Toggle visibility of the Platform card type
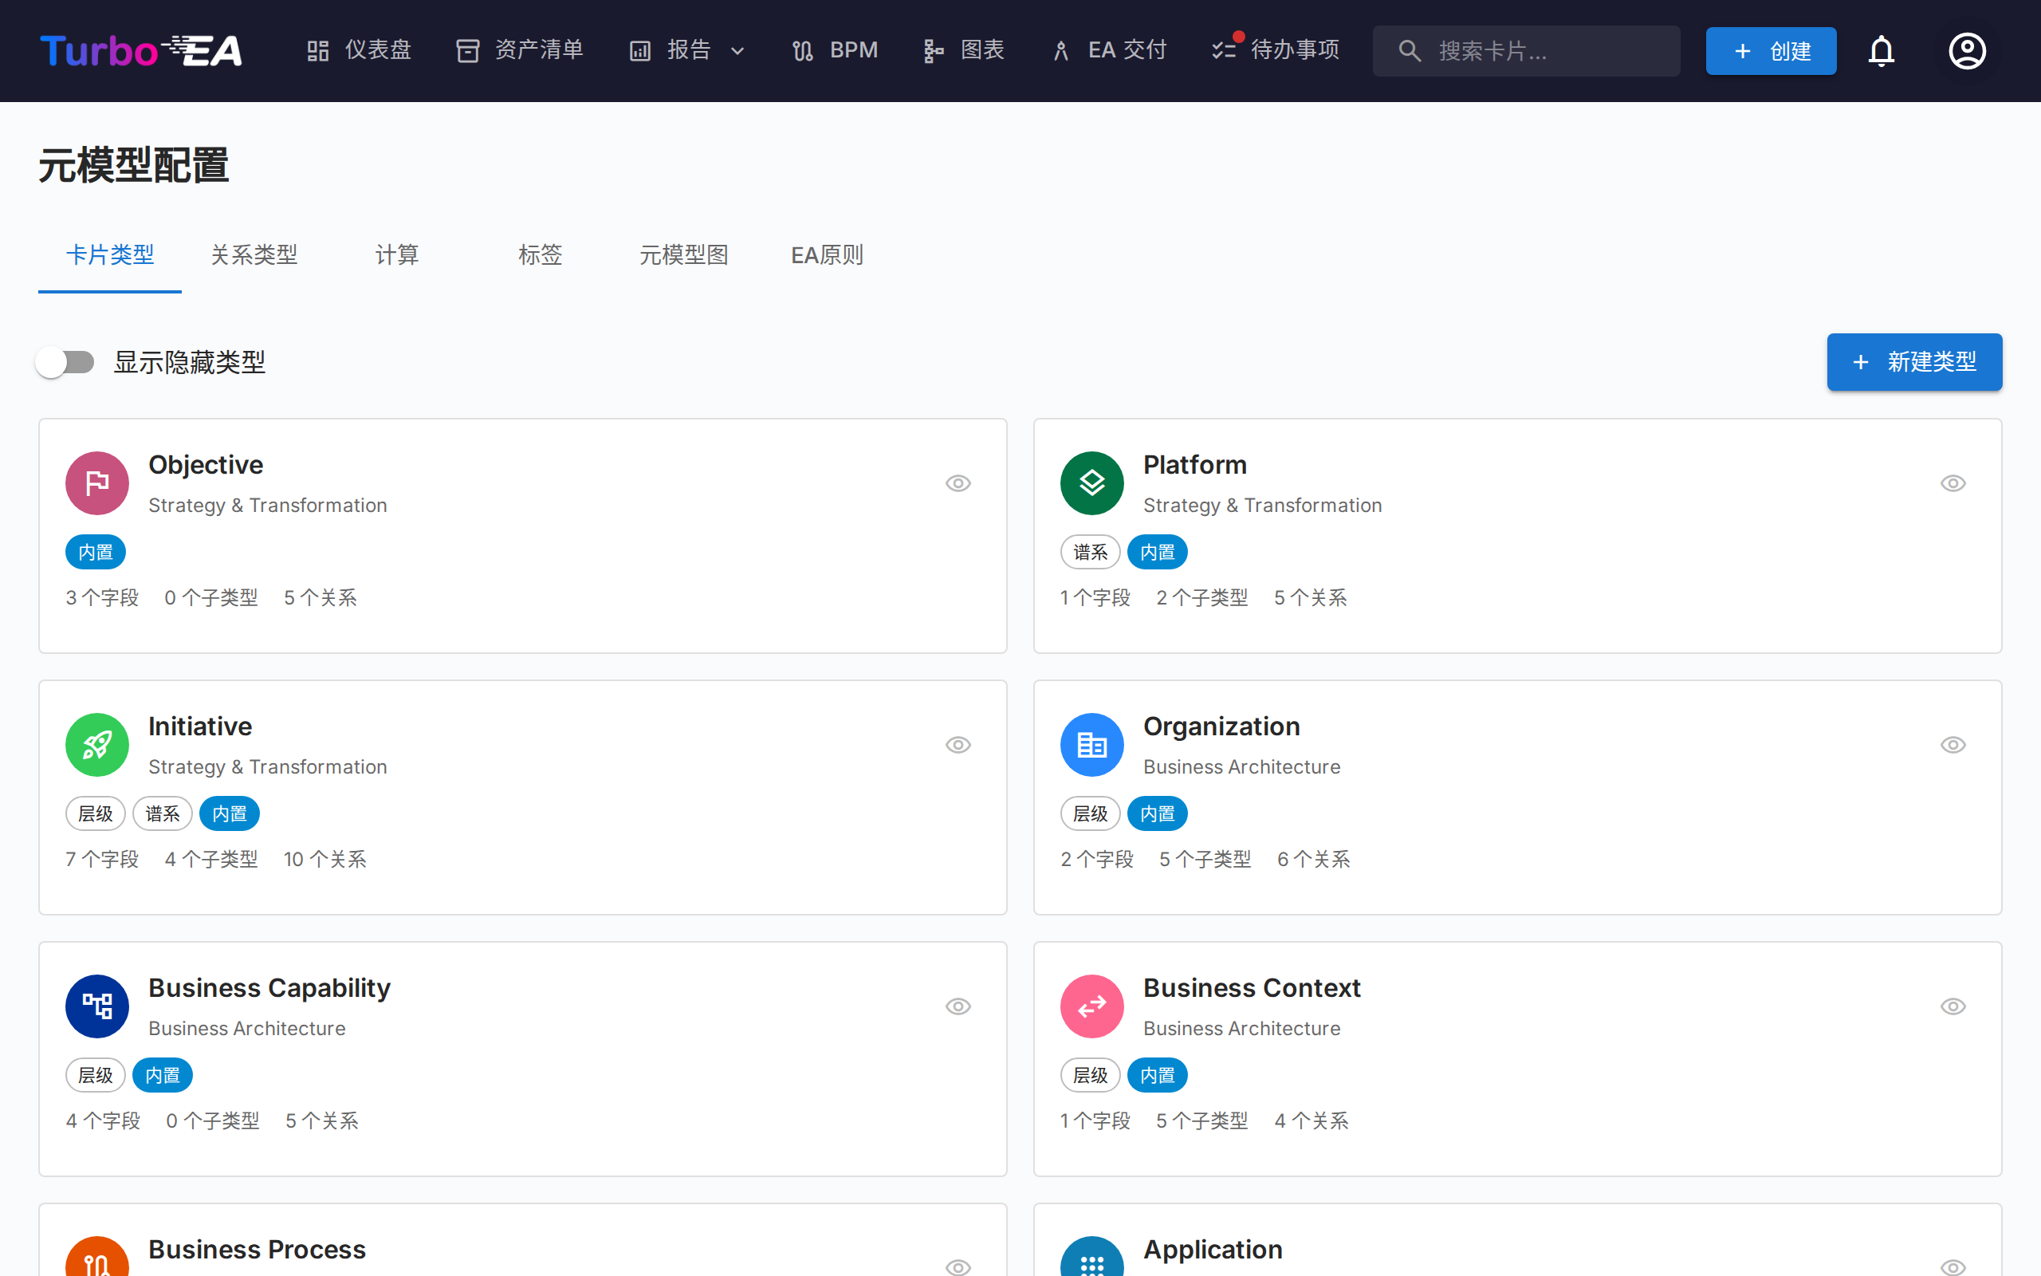2041x1276 pixels. (x=1953, y=482)
